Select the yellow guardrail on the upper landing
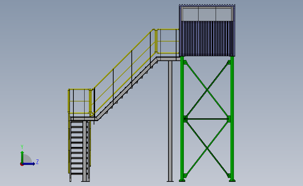 point(167,41)
